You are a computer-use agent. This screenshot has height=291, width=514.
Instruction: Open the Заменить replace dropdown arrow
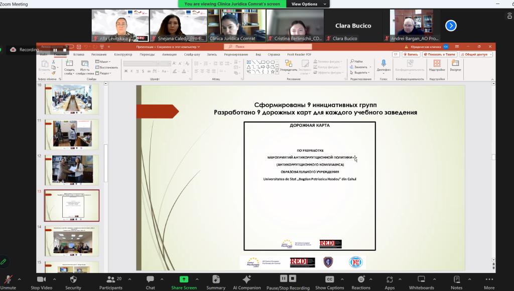coord(370,67)
